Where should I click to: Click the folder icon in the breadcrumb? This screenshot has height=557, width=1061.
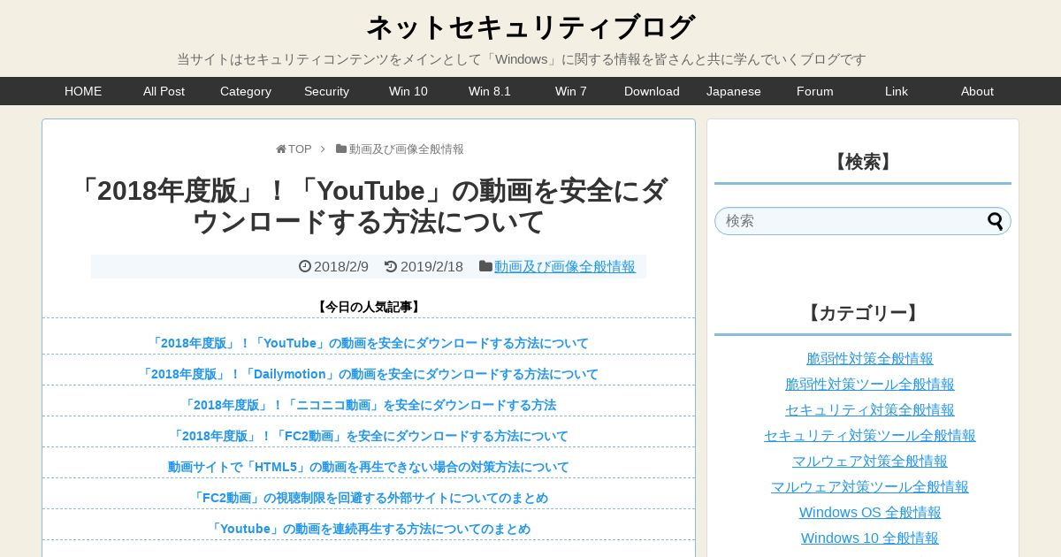pyautogui.click(x=341, y=149)
